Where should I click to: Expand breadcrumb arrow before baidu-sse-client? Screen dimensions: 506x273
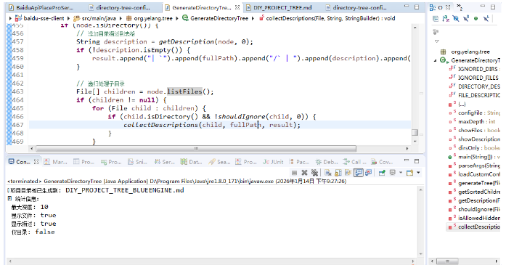click(x=11, y=18)
